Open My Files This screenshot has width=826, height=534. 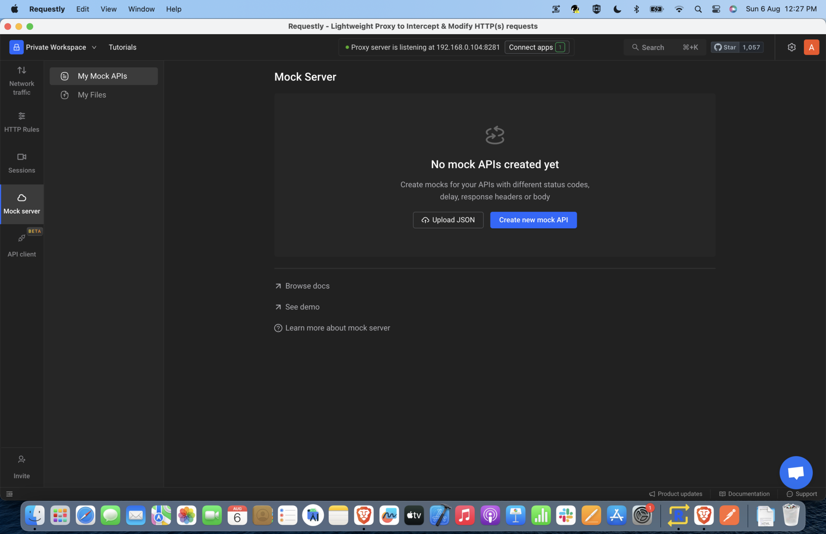[92, 95]
